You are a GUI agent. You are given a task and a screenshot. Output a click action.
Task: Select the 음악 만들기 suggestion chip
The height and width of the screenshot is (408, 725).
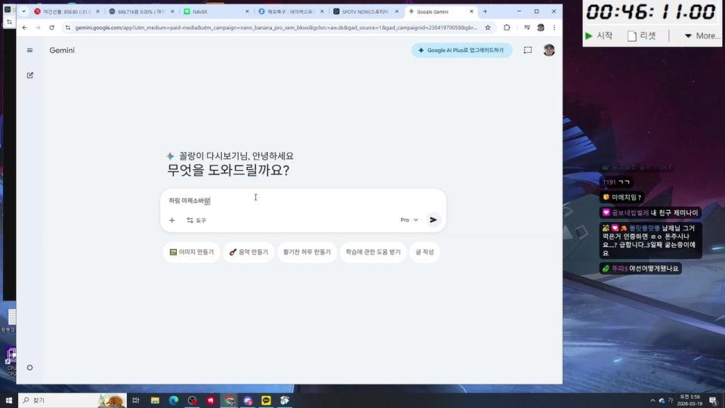click(x=248, y=252)
